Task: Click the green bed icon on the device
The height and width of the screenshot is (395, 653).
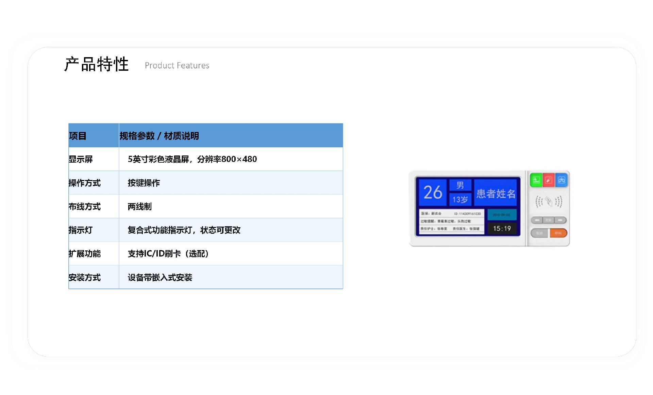Action: (x=536, y=180)
